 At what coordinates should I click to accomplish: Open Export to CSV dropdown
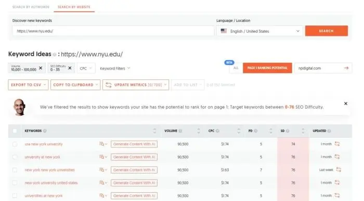28,85
